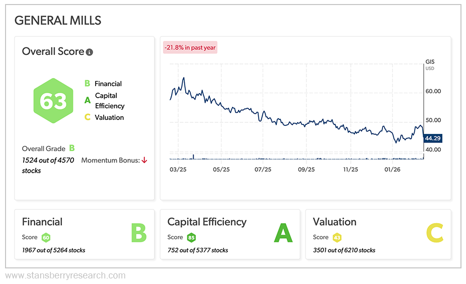Open the stansberryresearch.com website link
The width and height of the screenshot is (466, 284).
[x=65, y=275]
